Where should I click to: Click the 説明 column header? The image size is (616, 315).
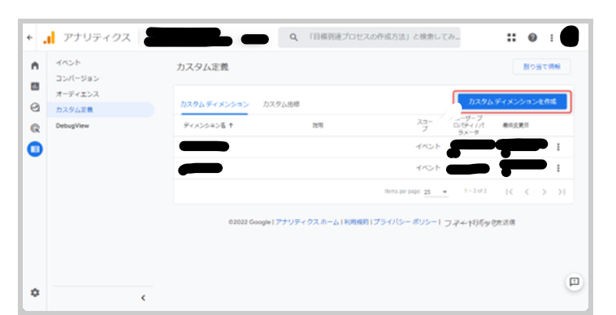[x=318, y=126]
